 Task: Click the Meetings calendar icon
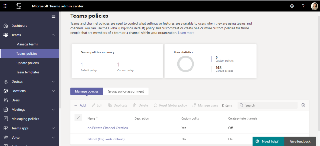[6, 109]
